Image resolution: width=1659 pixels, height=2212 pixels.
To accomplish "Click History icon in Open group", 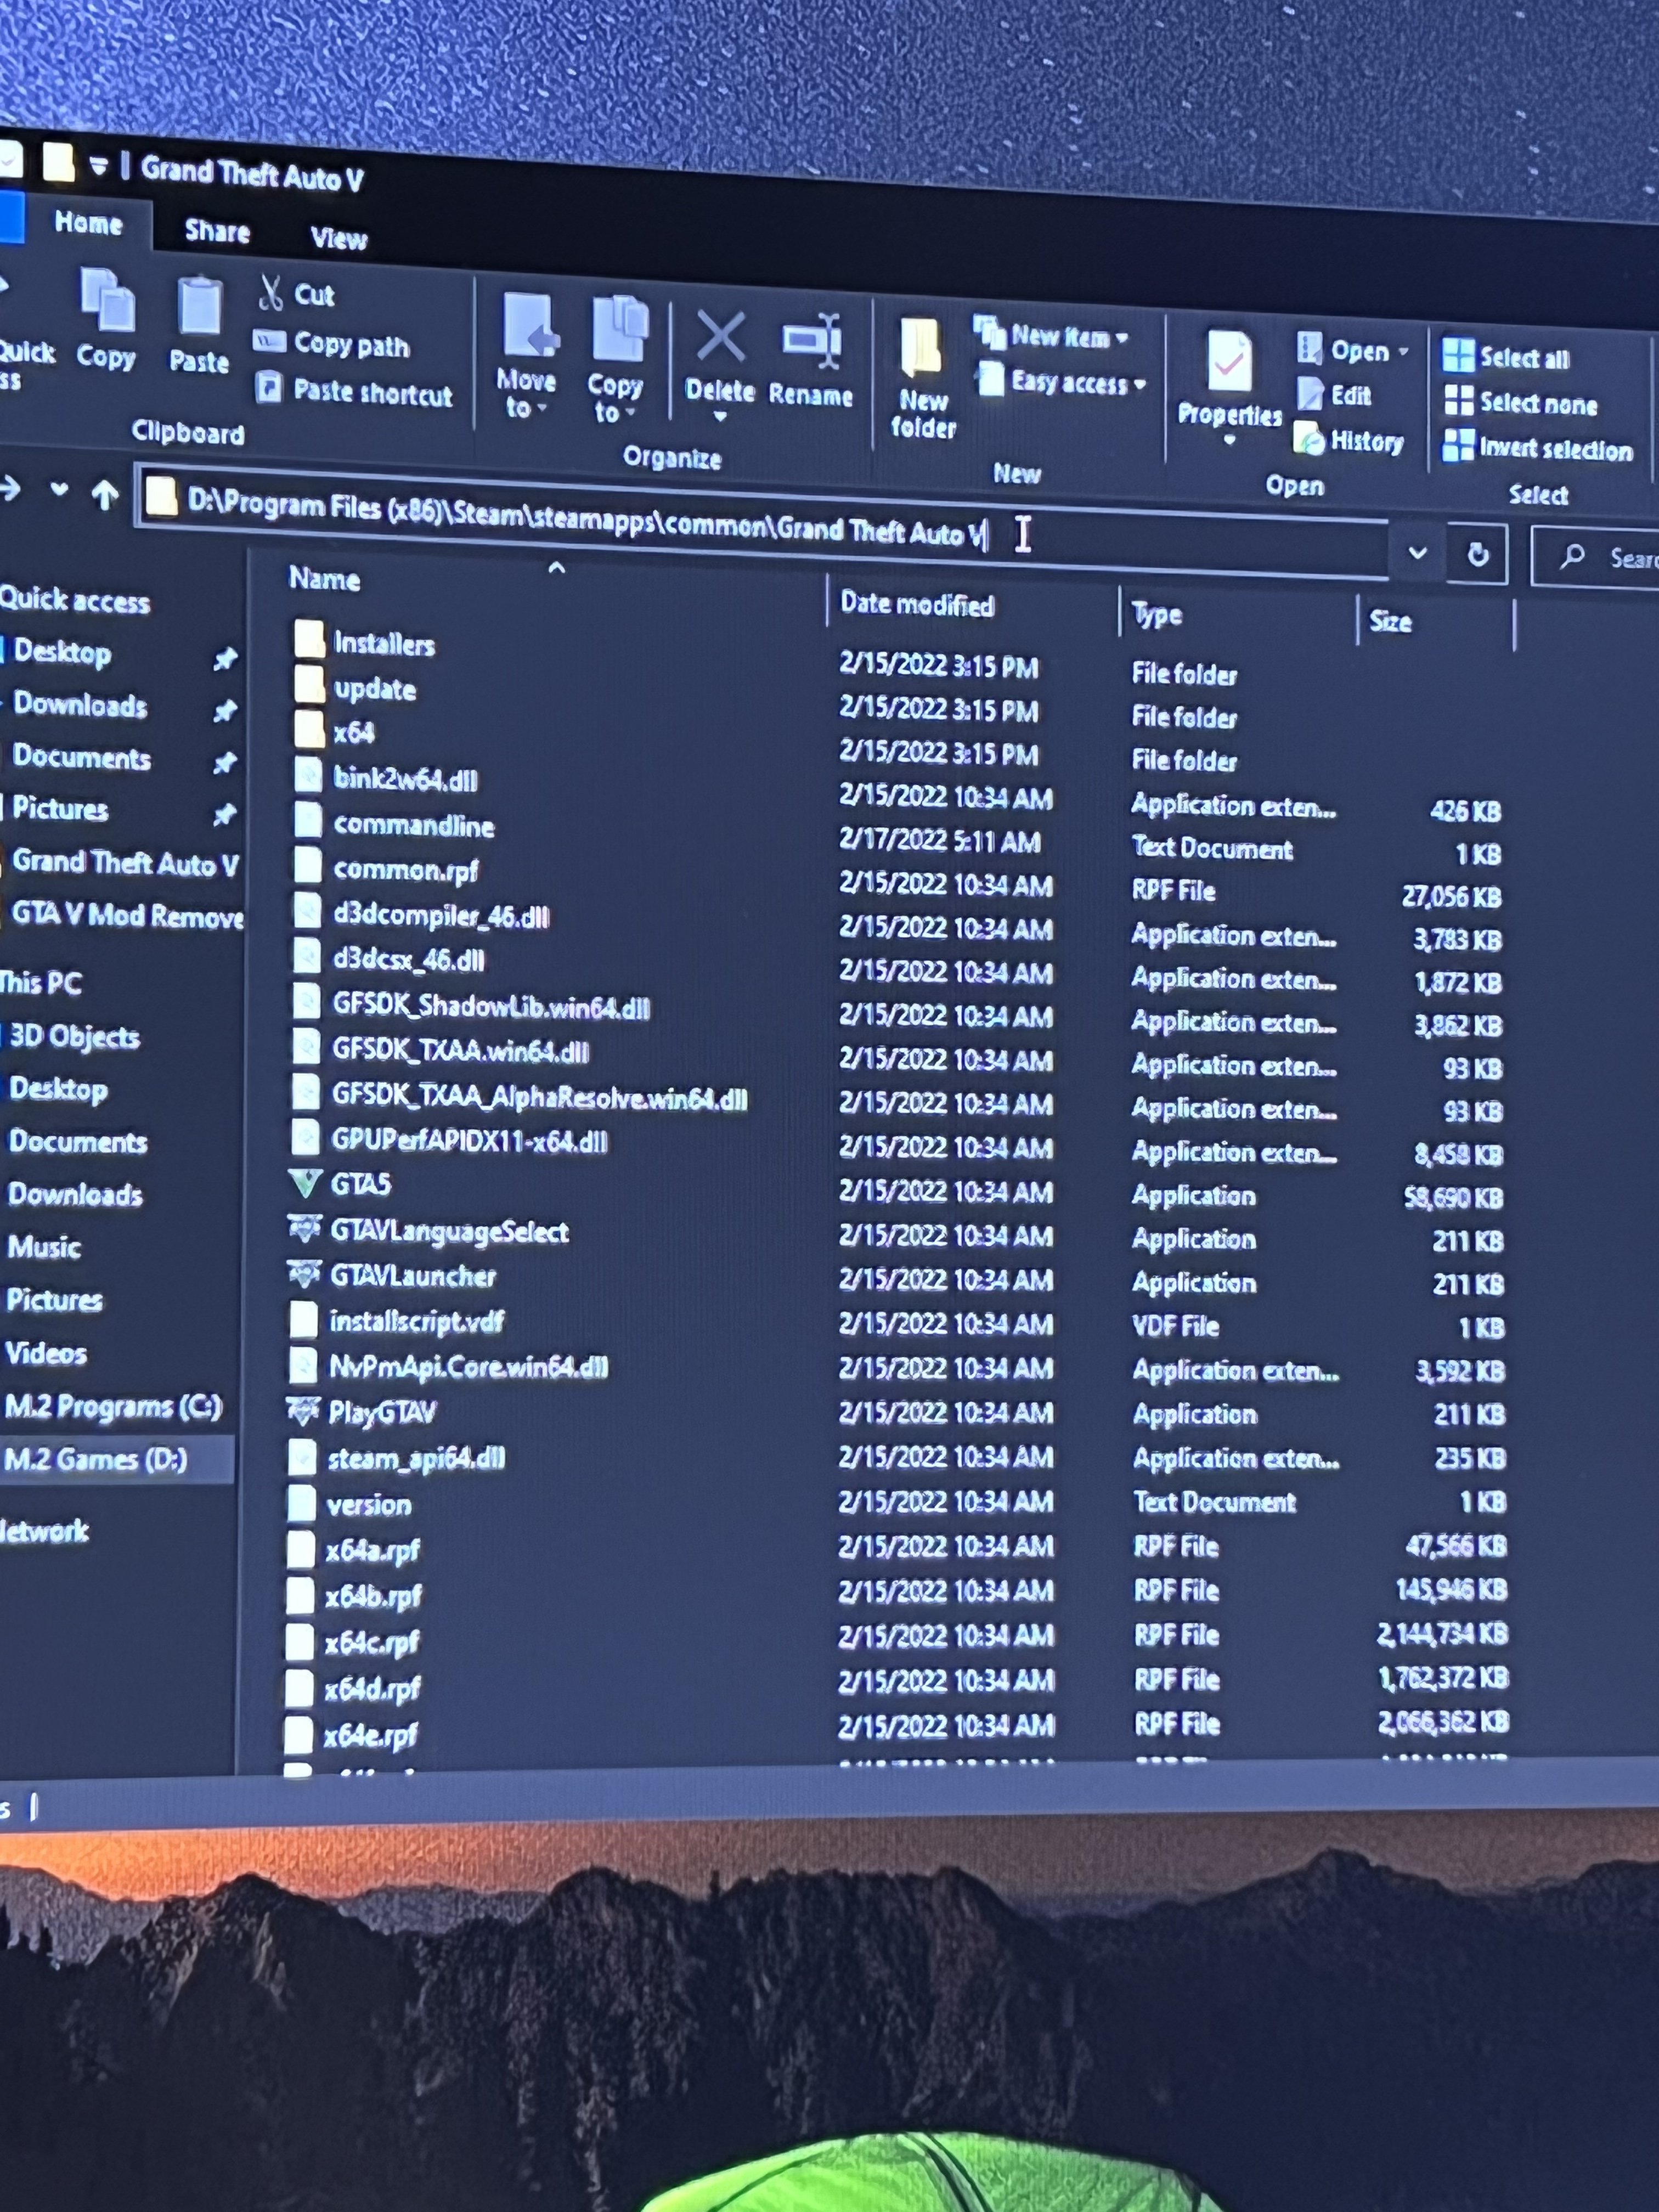I will (x=1309, y=439).
